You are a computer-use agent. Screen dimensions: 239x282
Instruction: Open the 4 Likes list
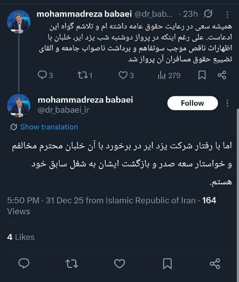pos(21,237)
